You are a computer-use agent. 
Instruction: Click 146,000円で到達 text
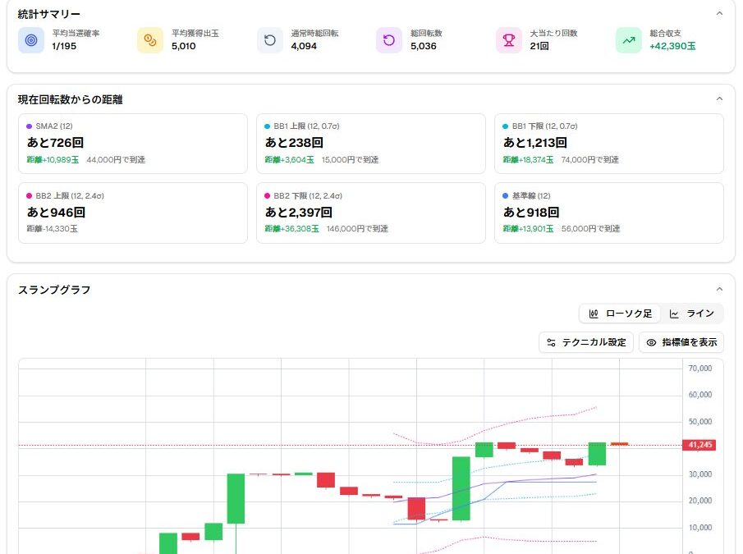(x=357, y=229)
